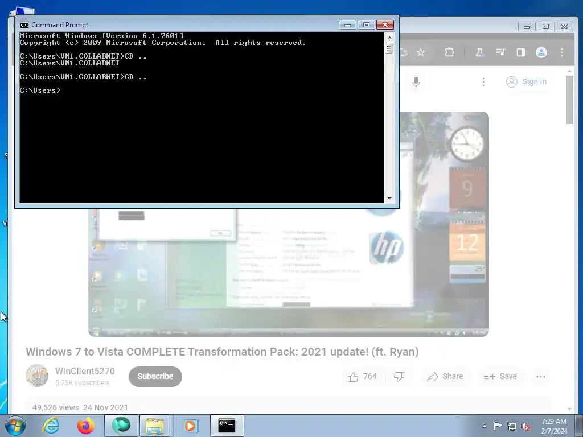Share the video
Viewport: 583px width, 437px height.
[x=445, y=377]
